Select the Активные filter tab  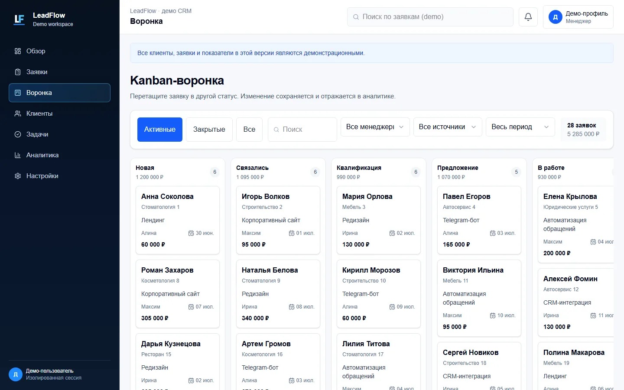(x=160, y=130)
